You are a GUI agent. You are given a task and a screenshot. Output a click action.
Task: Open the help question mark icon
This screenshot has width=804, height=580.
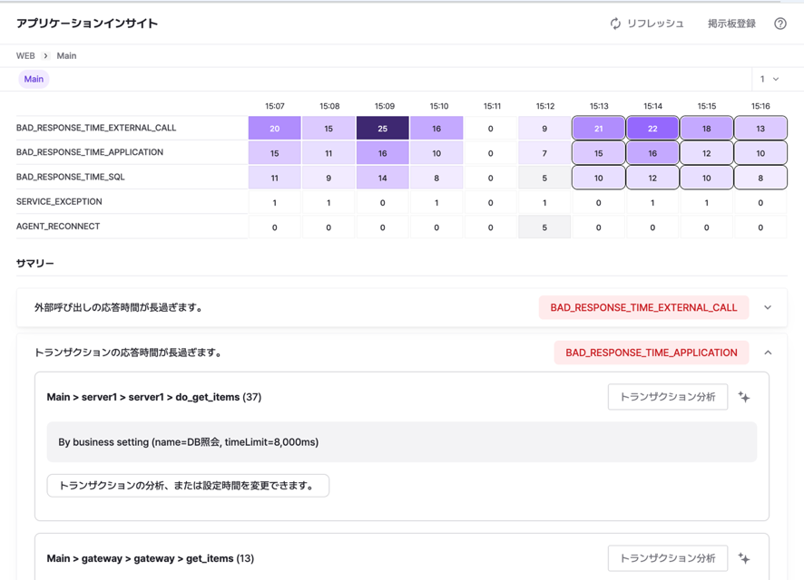(779, 24)
